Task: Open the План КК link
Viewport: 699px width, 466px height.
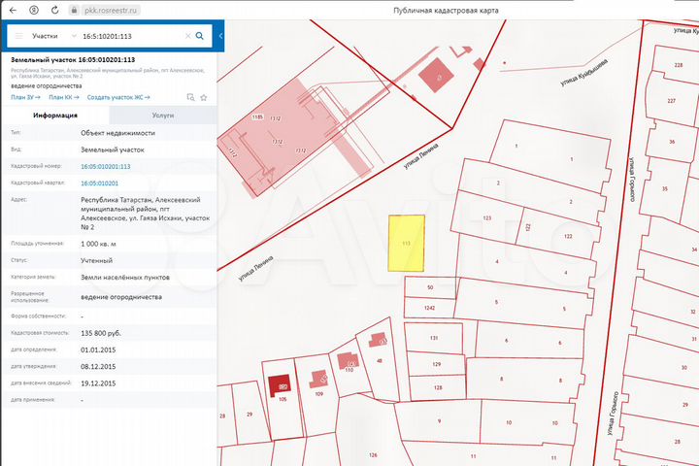Action: click(x=61, y=97)
